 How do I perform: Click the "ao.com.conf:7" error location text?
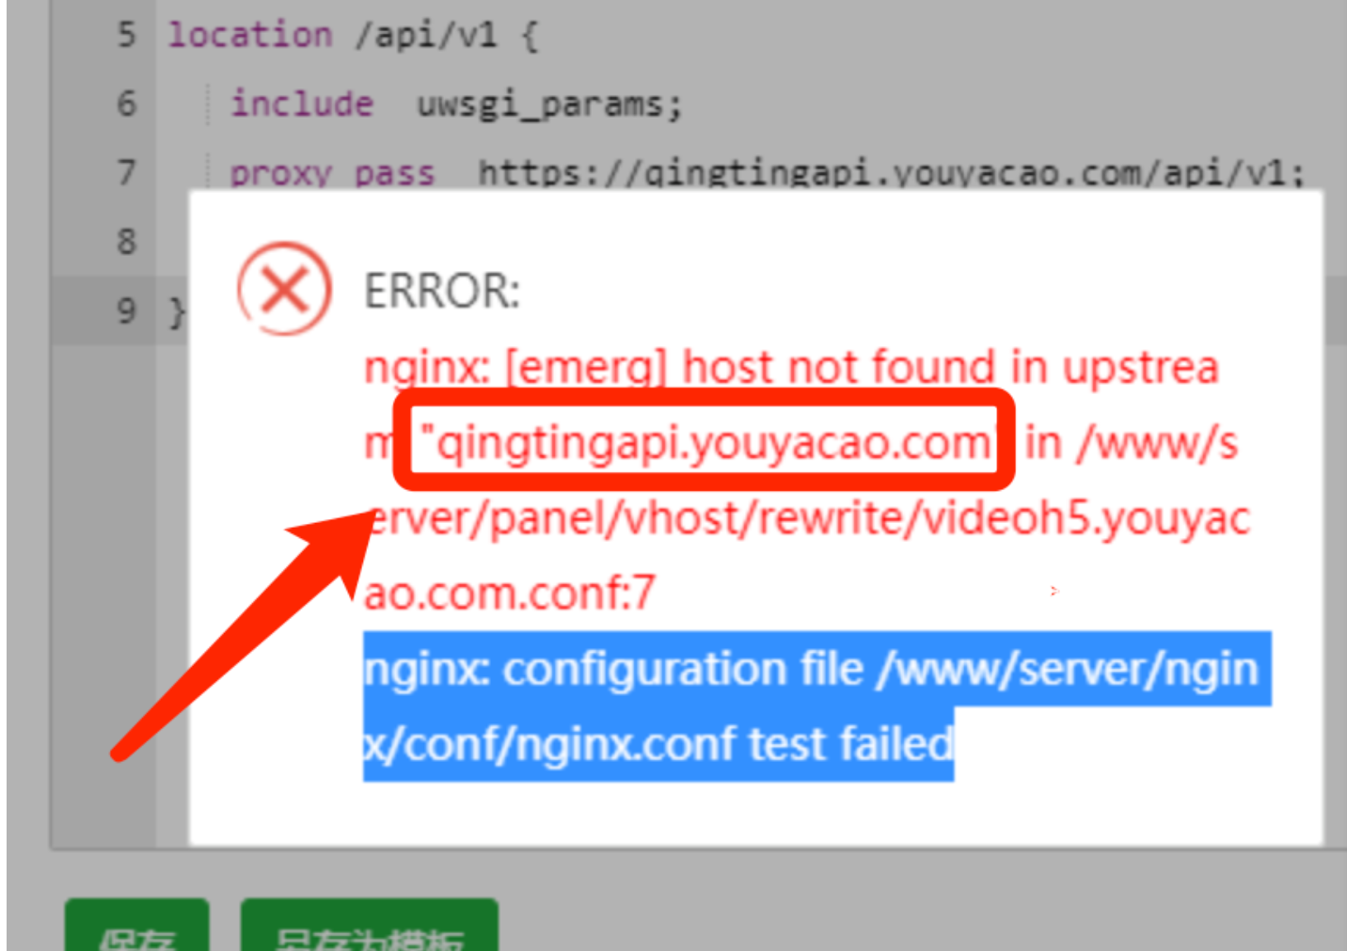point(509,594)
